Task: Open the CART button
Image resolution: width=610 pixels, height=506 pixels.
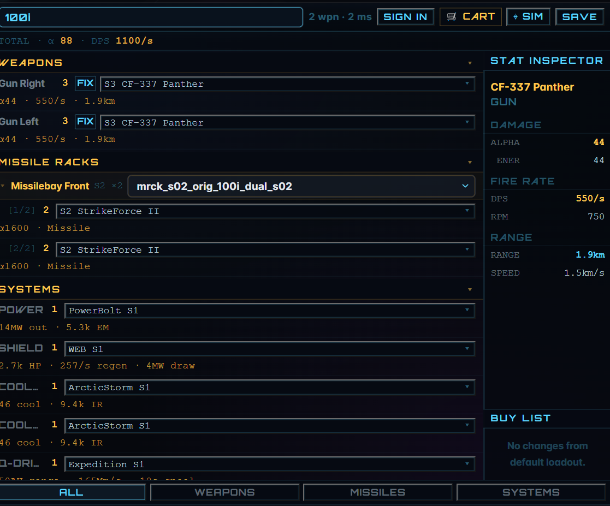Action: click(471, 17)
